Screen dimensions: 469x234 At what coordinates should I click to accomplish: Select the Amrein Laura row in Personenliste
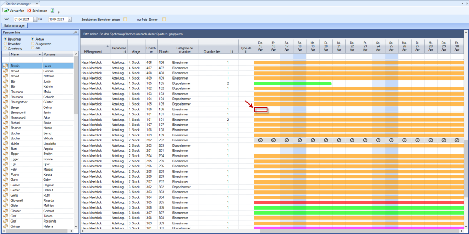tap(38, 66)
